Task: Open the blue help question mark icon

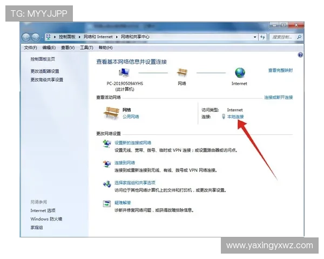Action: coord(300,54)
